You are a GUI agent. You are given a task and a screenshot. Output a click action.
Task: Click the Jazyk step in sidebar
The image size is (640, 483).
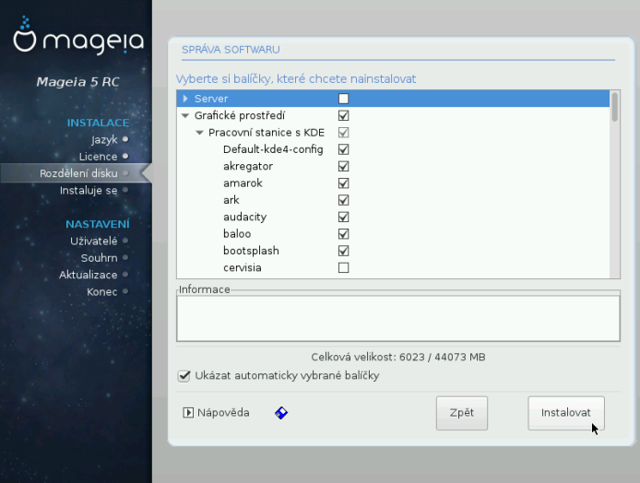tap(104, 139)
